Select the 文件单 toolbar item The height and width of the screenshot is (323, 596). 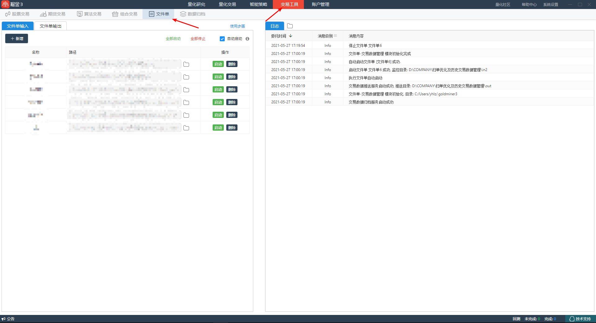(x=159, y=14)
